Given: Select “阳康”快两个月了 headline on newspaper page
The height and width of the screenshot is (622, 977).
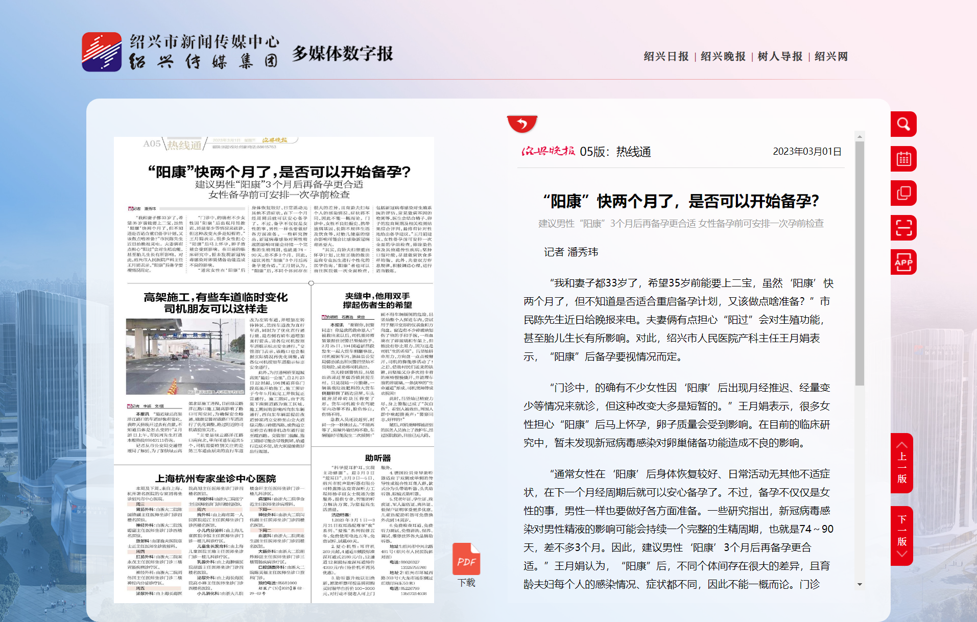Looking at the screenshot, I should (279, 172).
